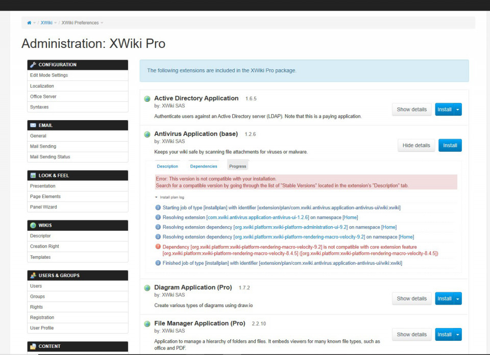Show details for File Manager Application
The height and width of the screenshot is (355, 490).
(411, 335)
